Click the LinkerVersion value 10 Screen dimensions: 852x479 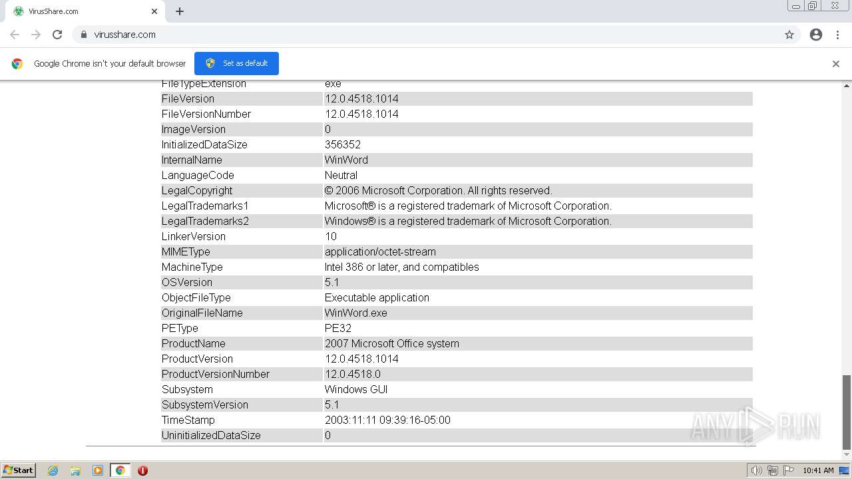[x=331, y=236]
